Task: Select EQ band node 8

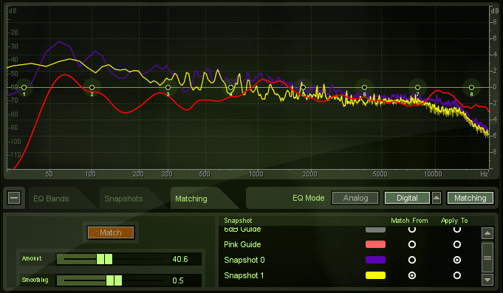Action: click(471, 87)
